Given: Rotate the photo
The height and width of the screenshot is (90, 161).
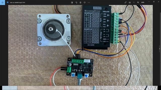Looking at the screenshot, I should [76, 2].
